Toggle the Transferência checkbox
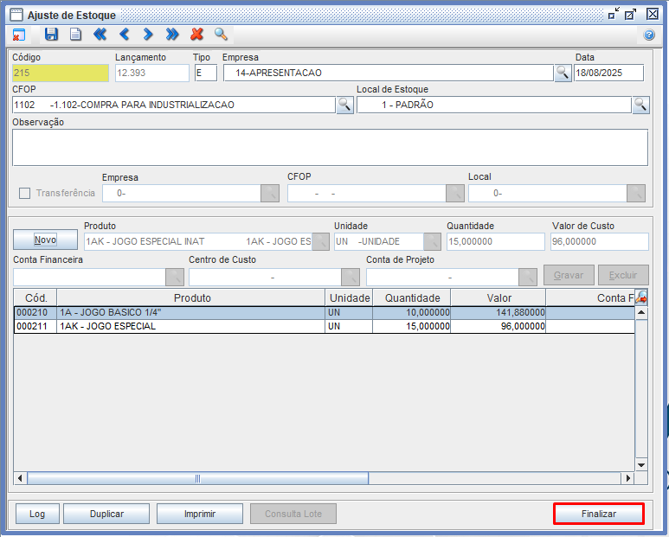669x537 pixels. (x=24, y=193)
